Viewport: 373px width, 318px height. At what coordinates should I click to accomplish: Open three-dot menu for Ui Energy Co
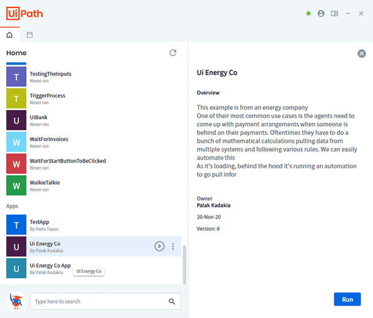[173, 246]
